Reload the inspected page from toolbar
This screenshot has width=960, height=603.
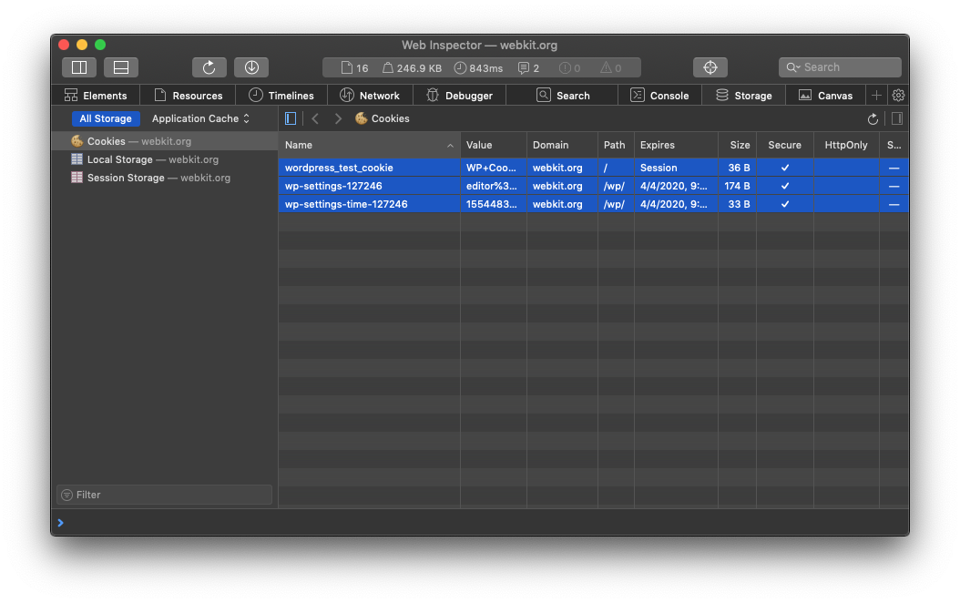click(209, 67)
